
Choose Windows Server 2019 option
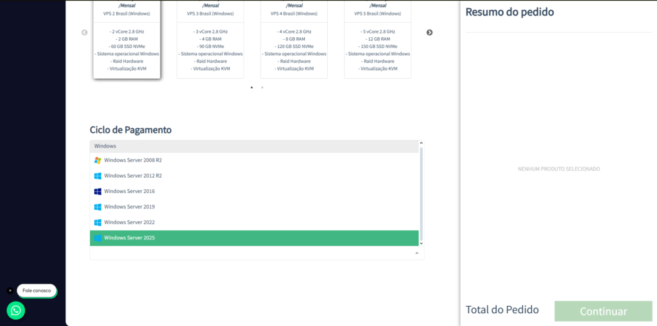[254, 207]
